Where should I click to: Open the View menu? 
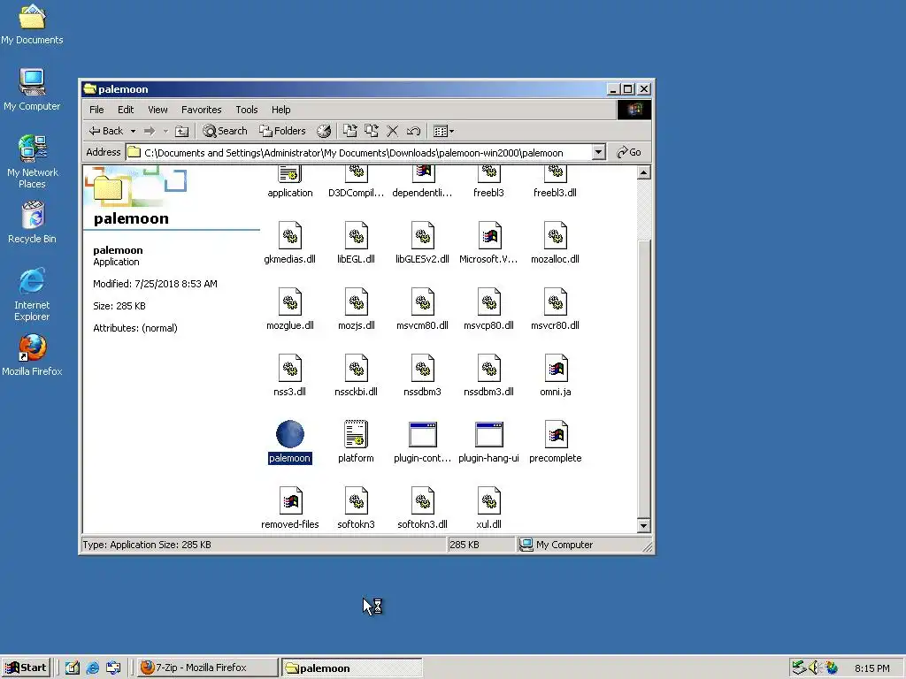(x=157, y=110)
